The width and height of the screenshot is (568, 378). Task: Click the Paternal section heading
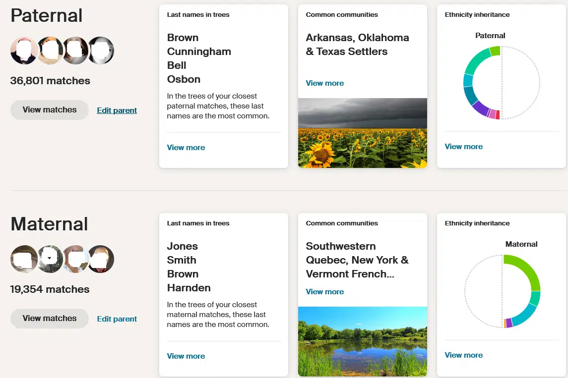point(46,15)
